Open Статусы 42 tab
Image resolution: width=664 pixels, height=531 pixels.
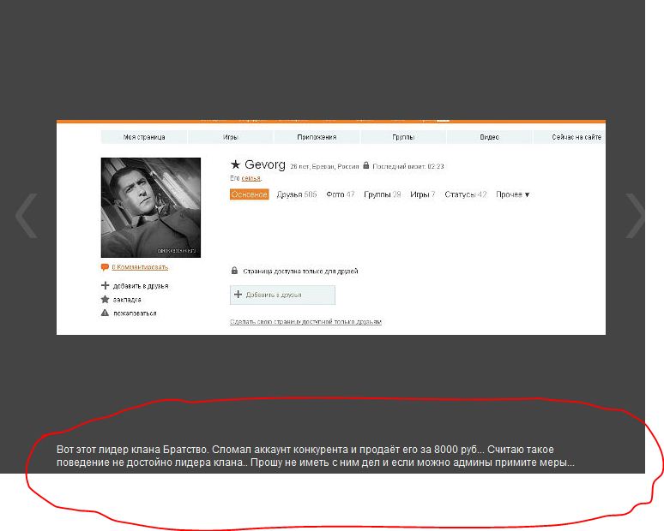point(465,194)
